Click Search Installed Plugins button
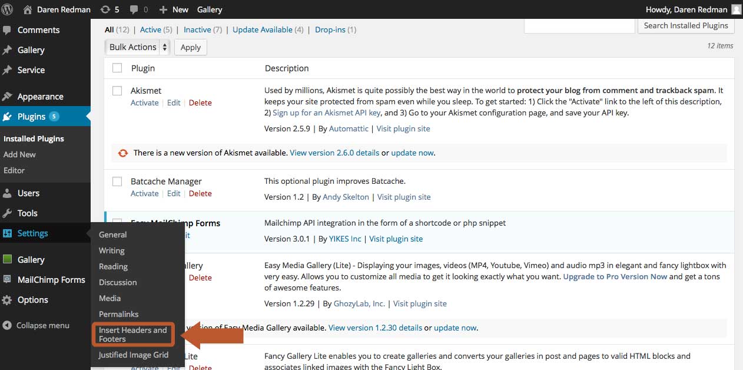Image resolution: width=743 pixels, height=370 pixels. [686, 25]
